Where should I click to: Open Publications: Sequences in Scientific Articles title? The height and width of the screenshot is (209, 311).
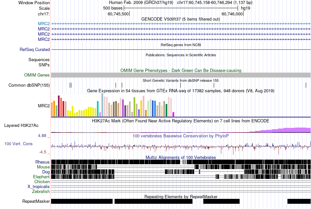(181, 55)
